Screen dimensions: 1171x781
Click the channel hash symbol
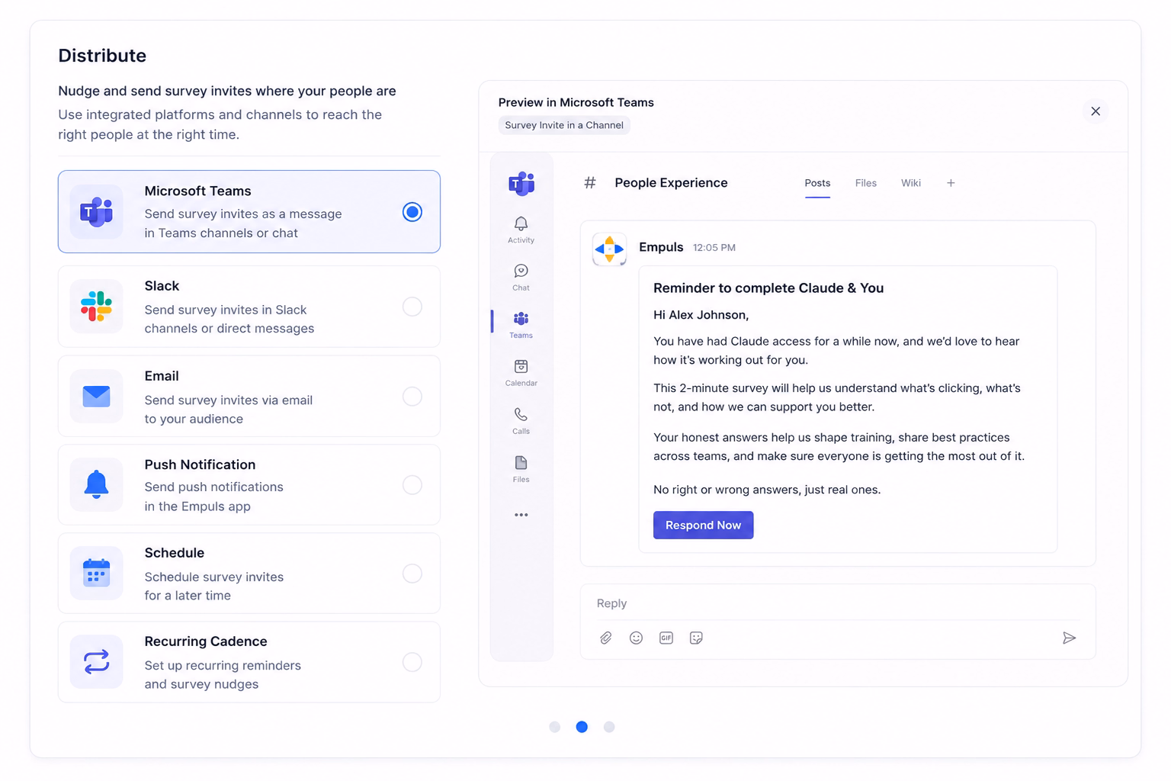click(590, 183)
